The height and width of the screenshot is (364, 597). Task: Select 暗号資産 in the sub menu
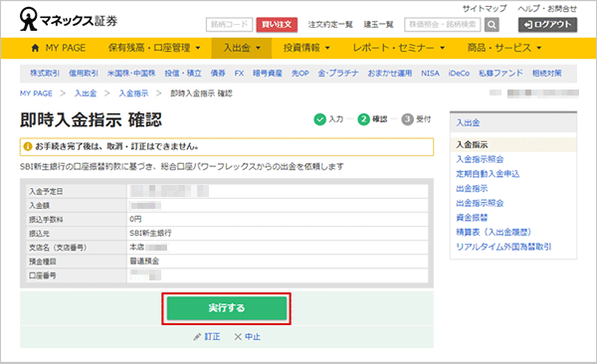pos(268,74)
